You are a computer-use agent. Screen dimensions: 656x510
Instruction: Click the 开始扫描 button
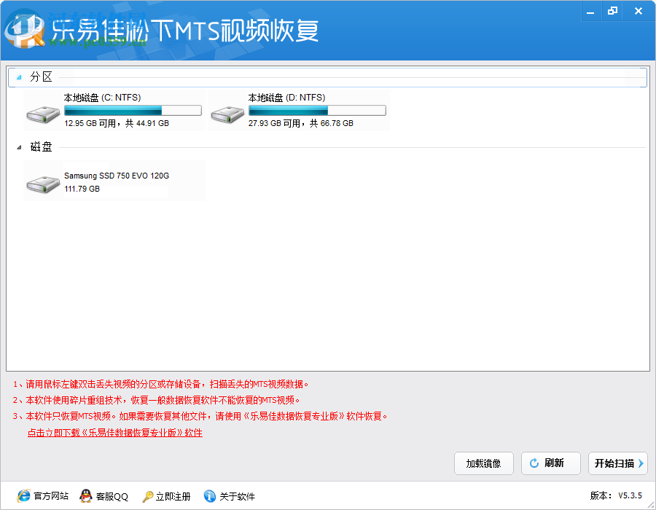(x=617, y=463)
